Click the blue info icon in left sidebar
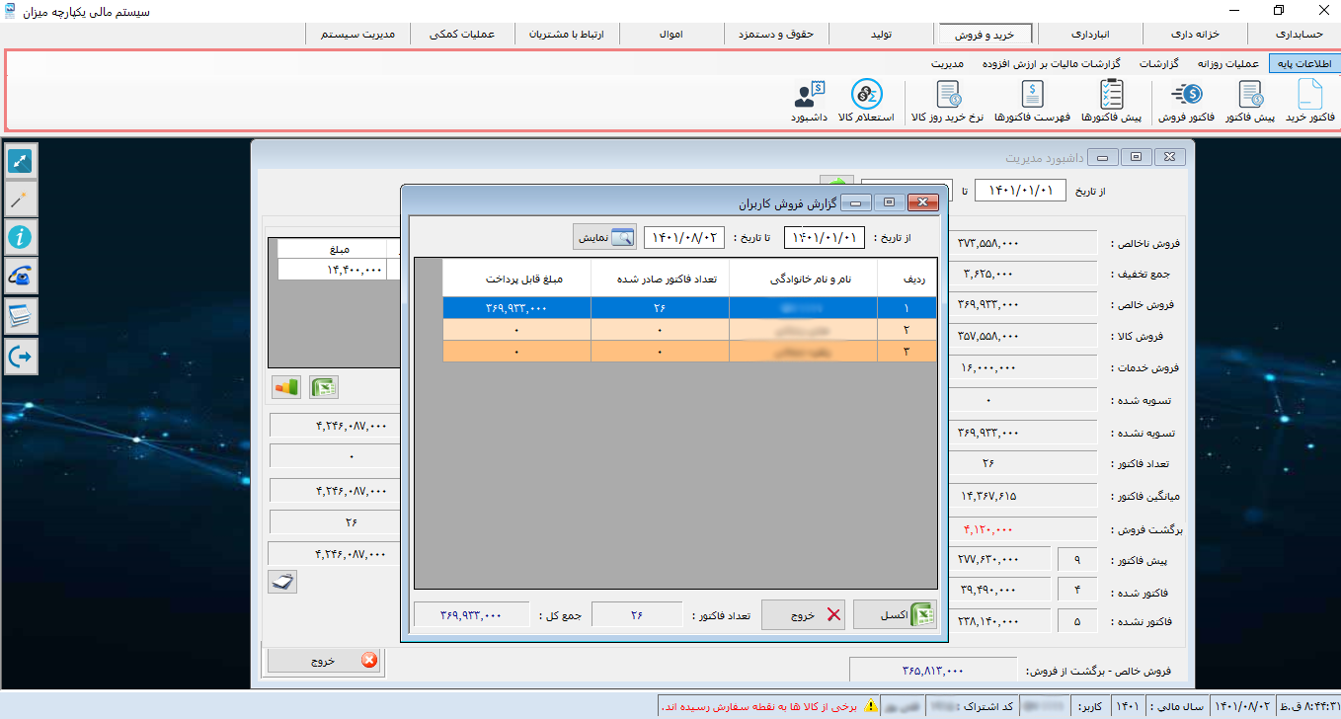 click(x=21, y=238)
